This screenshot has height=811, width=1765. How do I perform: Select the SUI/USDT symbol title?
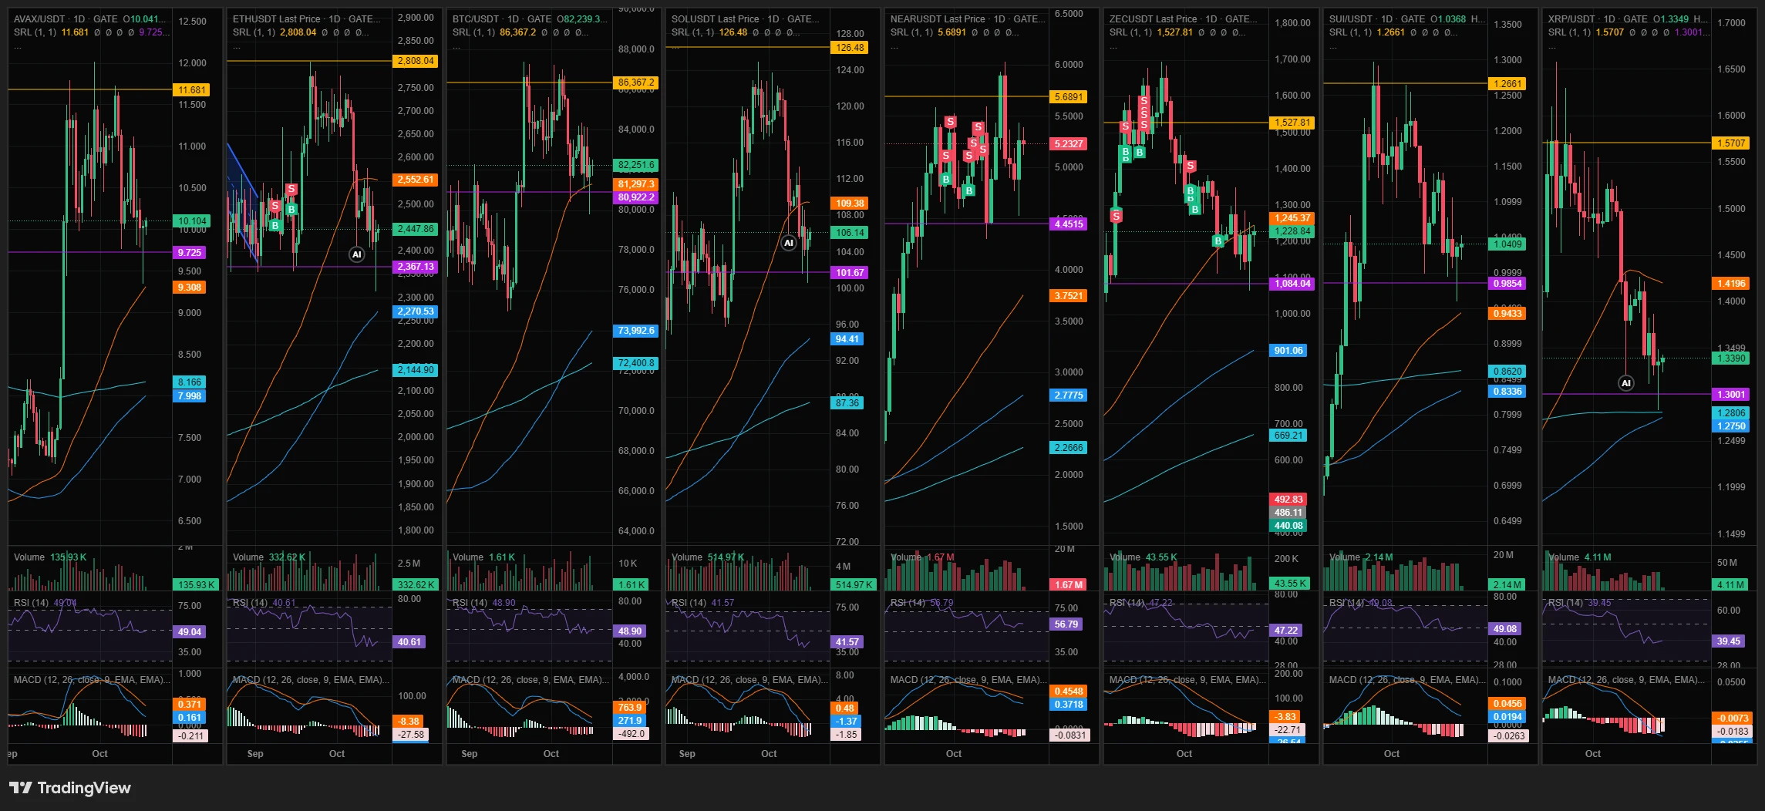click(1351, 19)
